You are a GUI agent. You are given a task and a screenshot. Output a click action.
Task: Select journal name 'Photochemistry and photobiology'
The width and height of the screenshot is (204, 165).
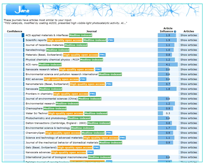tap(46, 118)
